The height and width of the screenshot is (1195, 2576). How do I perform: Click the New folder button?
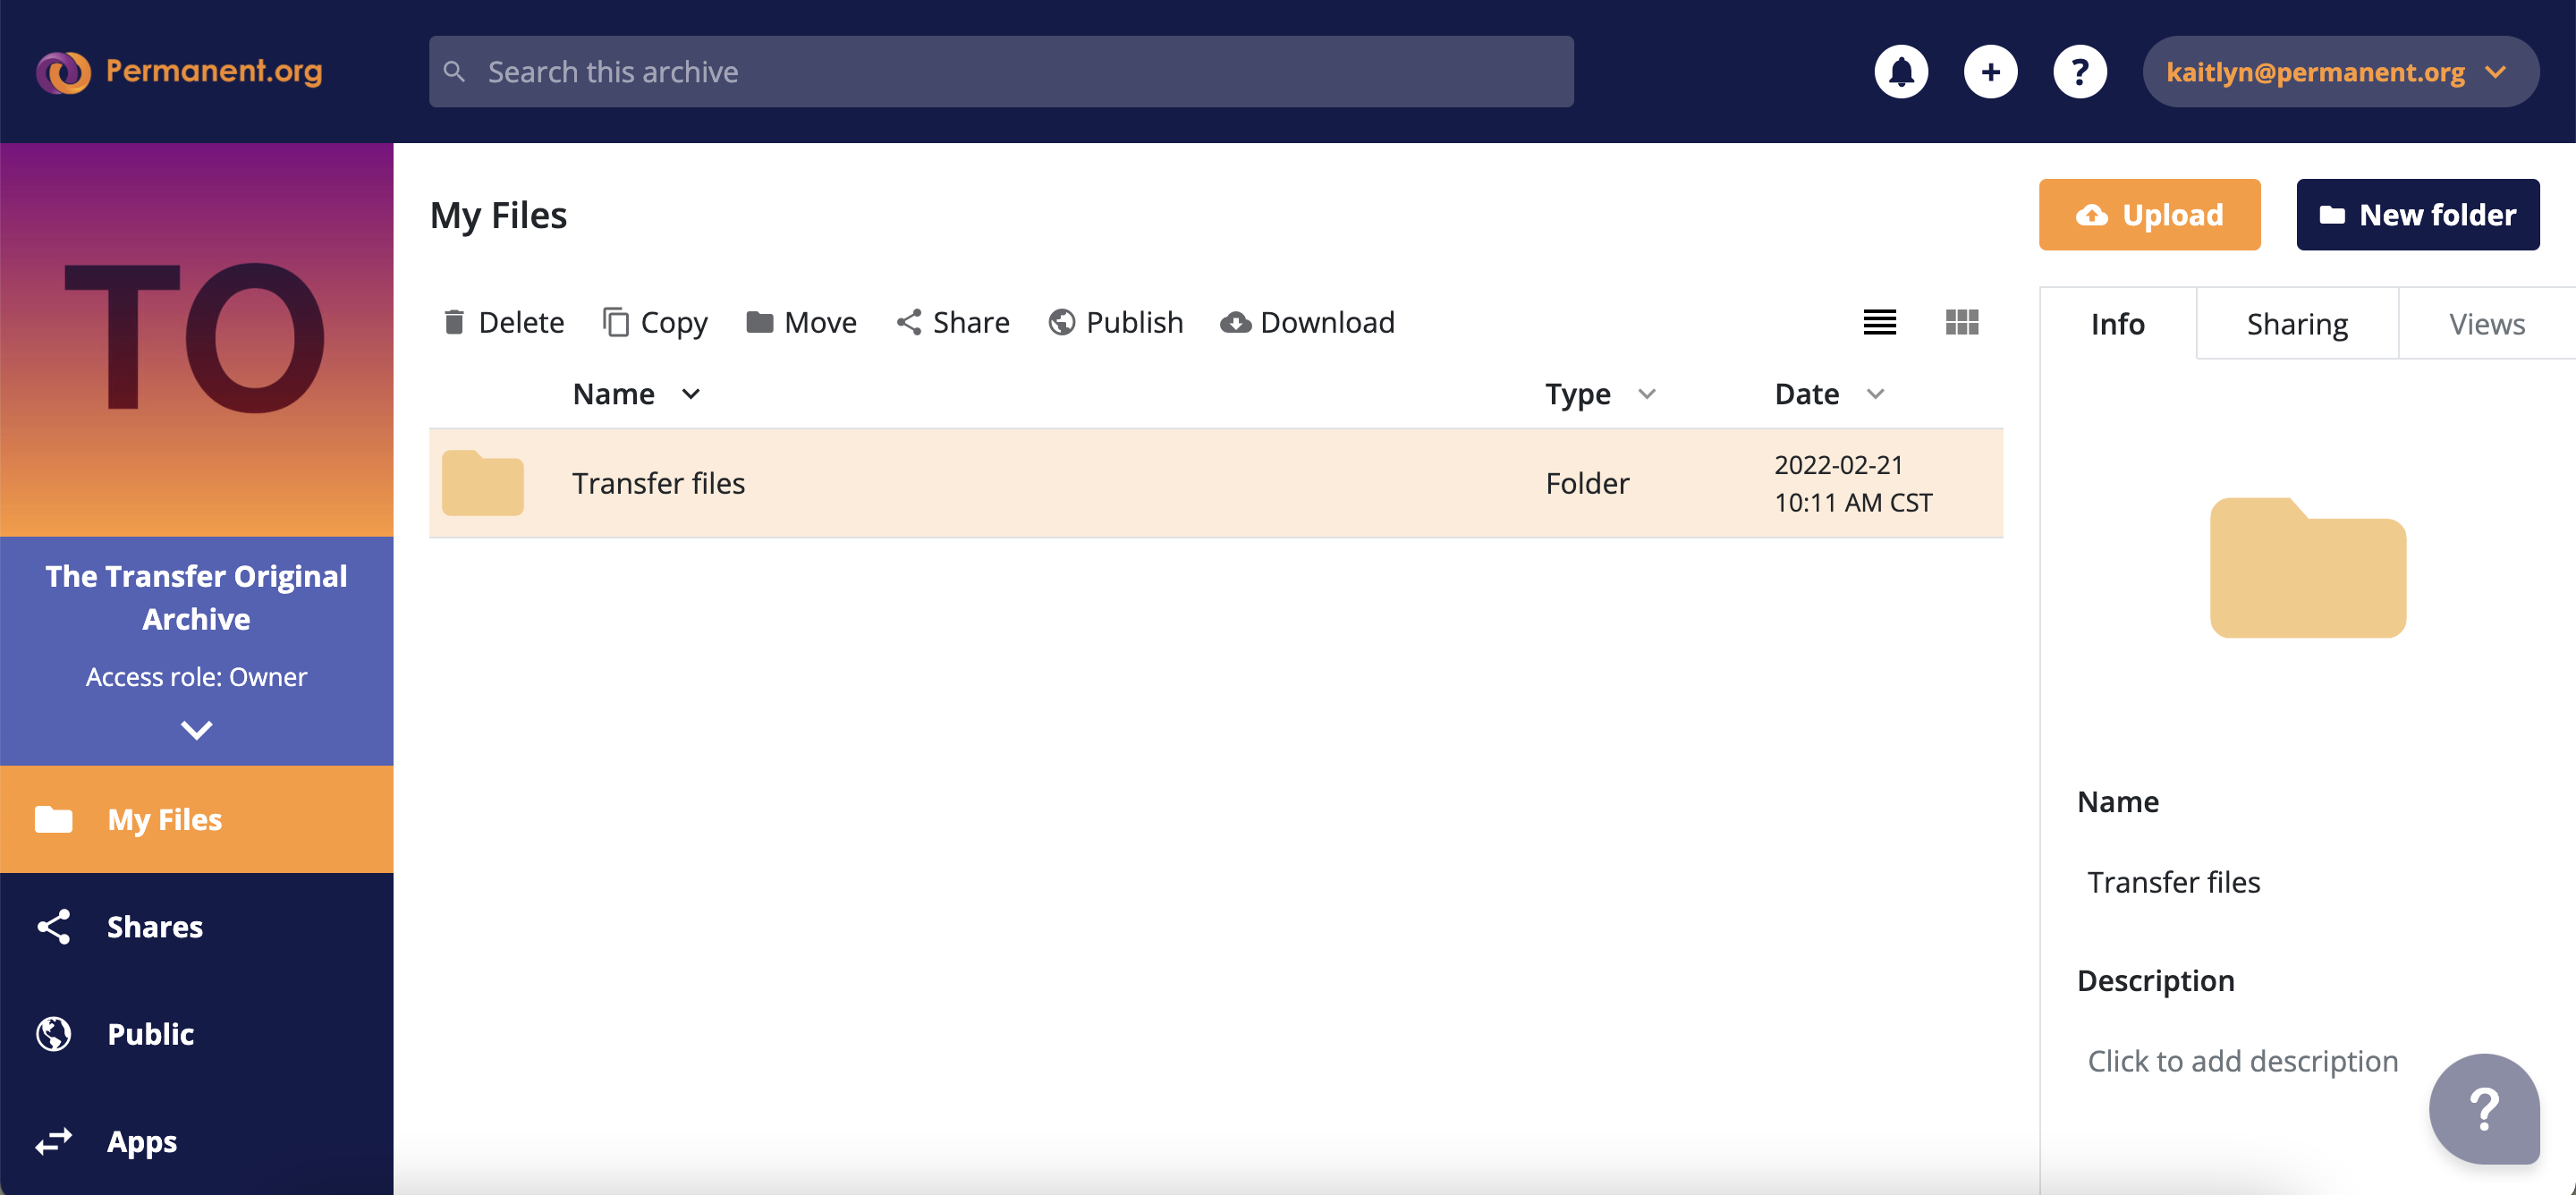pos(2417,215)
